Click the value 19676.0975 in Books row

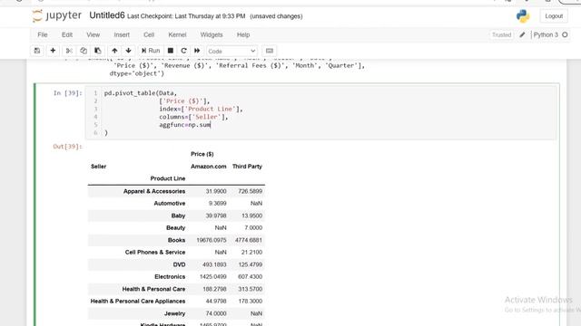point(212,240)
